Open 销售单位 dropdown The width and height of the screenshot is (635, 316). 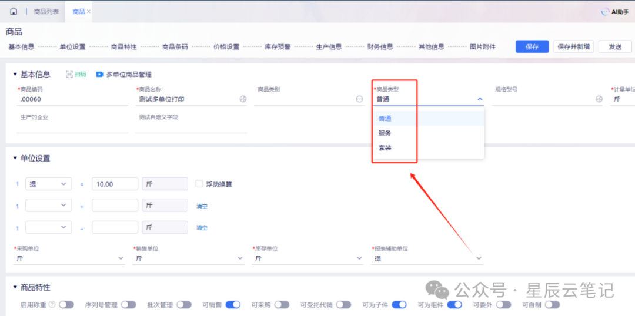[x=189, y=258]
